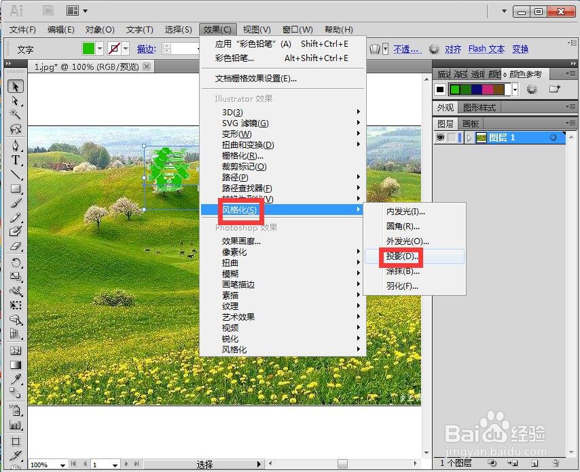Select the Column Graph tool
The width and height of the screenshot is (580, 472).
[x=16, y=425]
